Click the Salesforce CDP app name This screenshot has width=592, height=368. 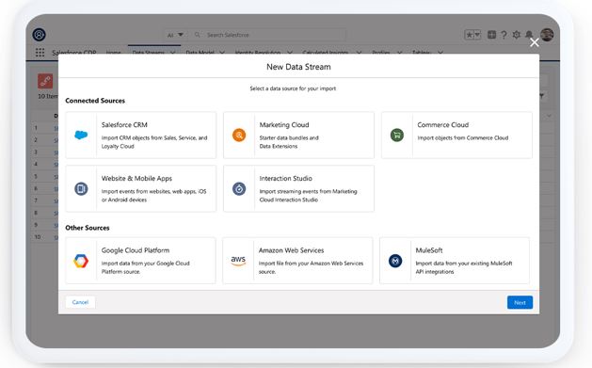click(x=74, y=52)
